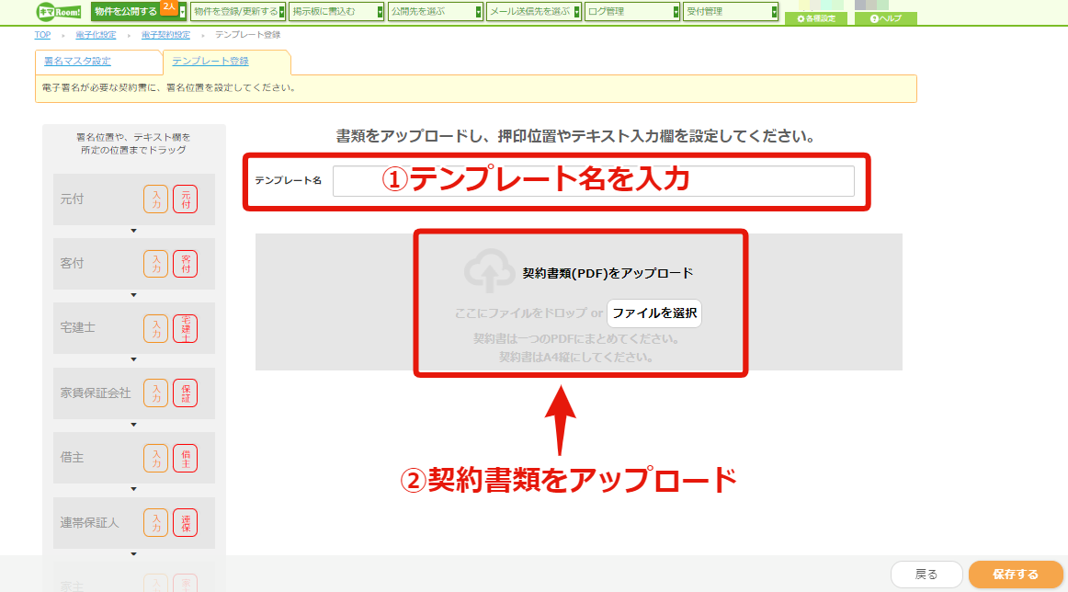
Task: Select the 客付 stamp icon
Action: (186, 264)
